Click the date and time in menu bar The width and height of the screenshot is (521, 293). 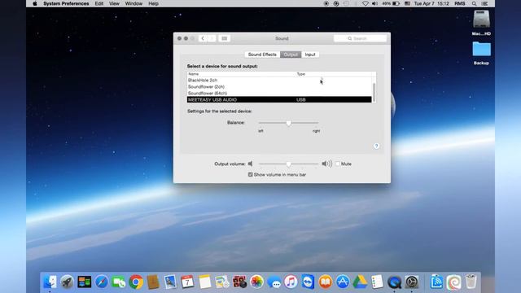point(431,3)
